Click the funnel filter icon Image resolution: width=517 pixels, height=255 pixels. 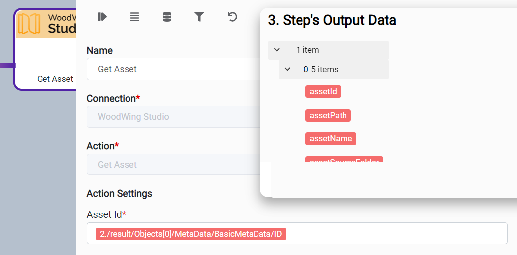tap(199, 17)
